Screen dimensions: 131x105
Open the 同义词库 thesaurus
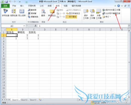point(22,13)
